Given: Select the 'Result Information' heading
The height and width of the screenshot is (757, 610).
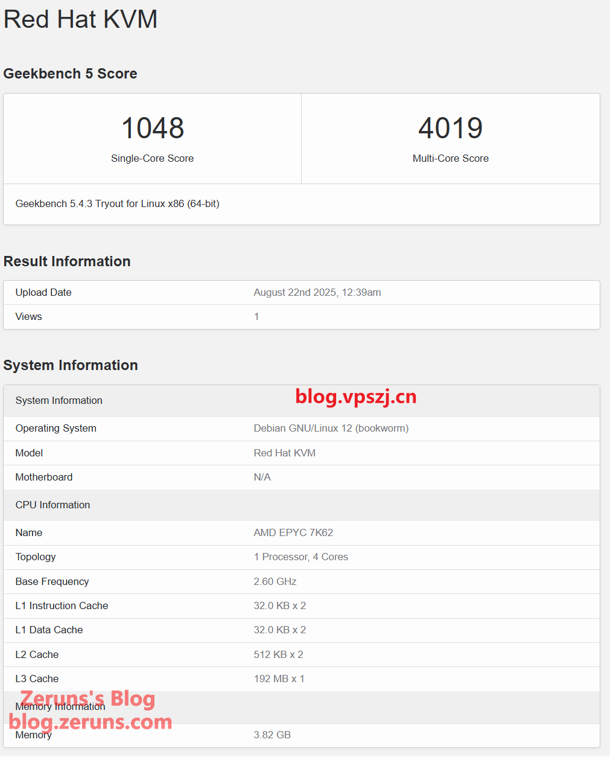Looking at the screenshot, I should pos(67,261).
